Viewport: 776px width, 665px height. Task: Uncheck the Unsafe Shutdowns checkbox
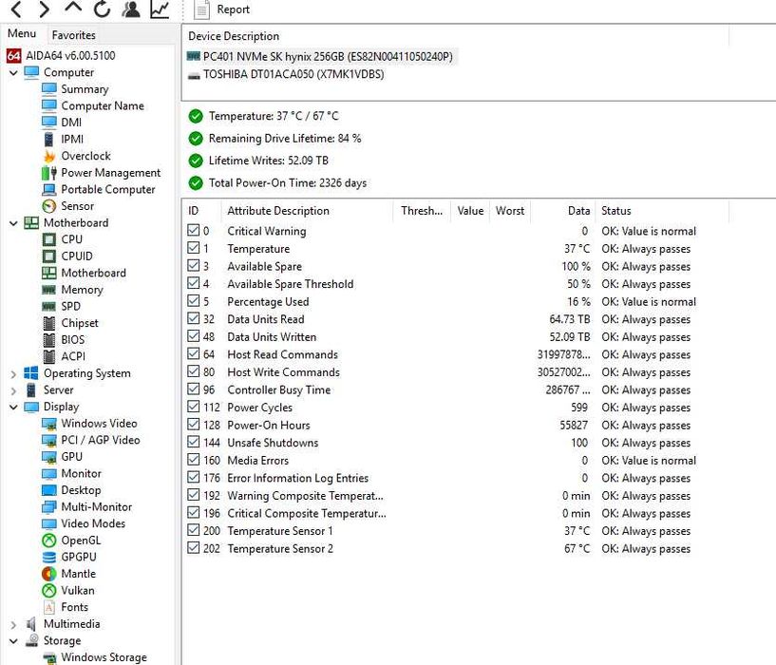pyautogui.click(x=194, y=442)
